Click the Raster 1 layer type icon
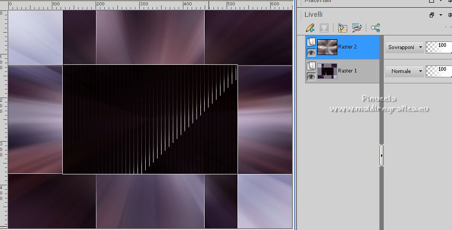452x230 pixels. (x=311, y=66)
